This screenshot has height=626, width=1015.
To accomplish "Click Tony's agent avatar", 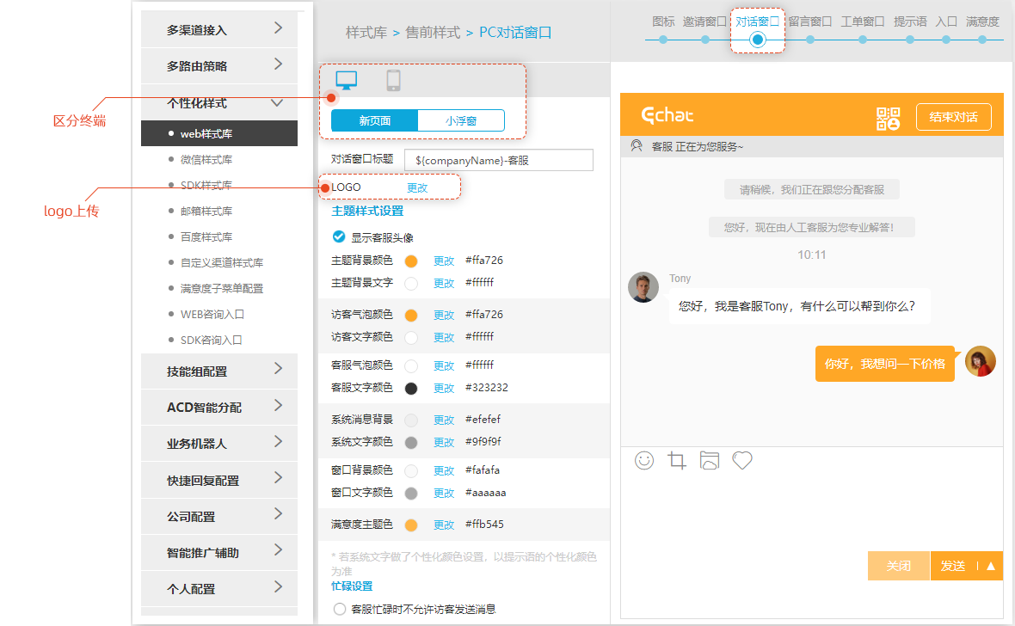I will pos(643,288).
